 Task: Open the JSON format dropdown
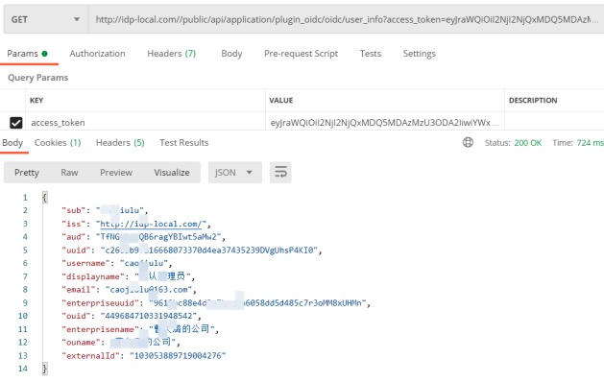pyautogui.click(x=235, y=172)
